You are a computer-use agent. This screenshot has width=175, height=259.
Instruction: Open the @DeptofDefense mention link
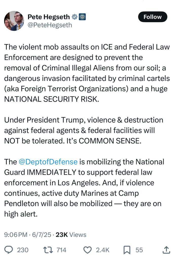pyautogui.click(x=48, y=162)
